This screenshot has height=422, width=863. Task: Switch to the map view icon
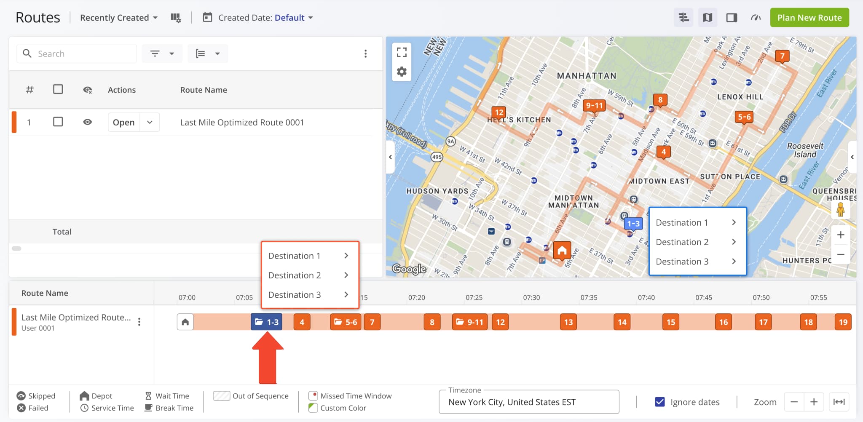point(708,17)
